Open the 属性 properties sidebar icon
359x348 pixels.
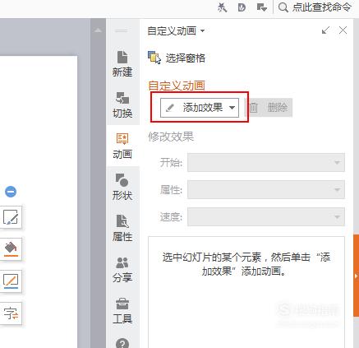[x=122, y=228]
